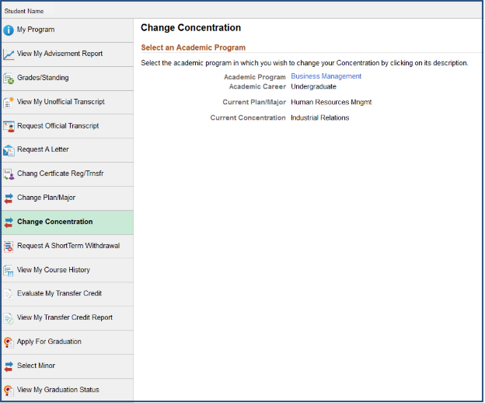Click the Student Name header
This screenshot has width=485, height=403.
tap(24, 12)
